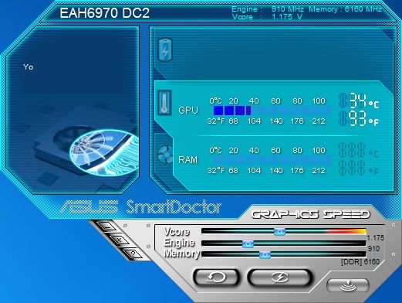This screenshot has height=303, width=402.
Task: Click the GPU temperature bar
Action: point(272,111)
